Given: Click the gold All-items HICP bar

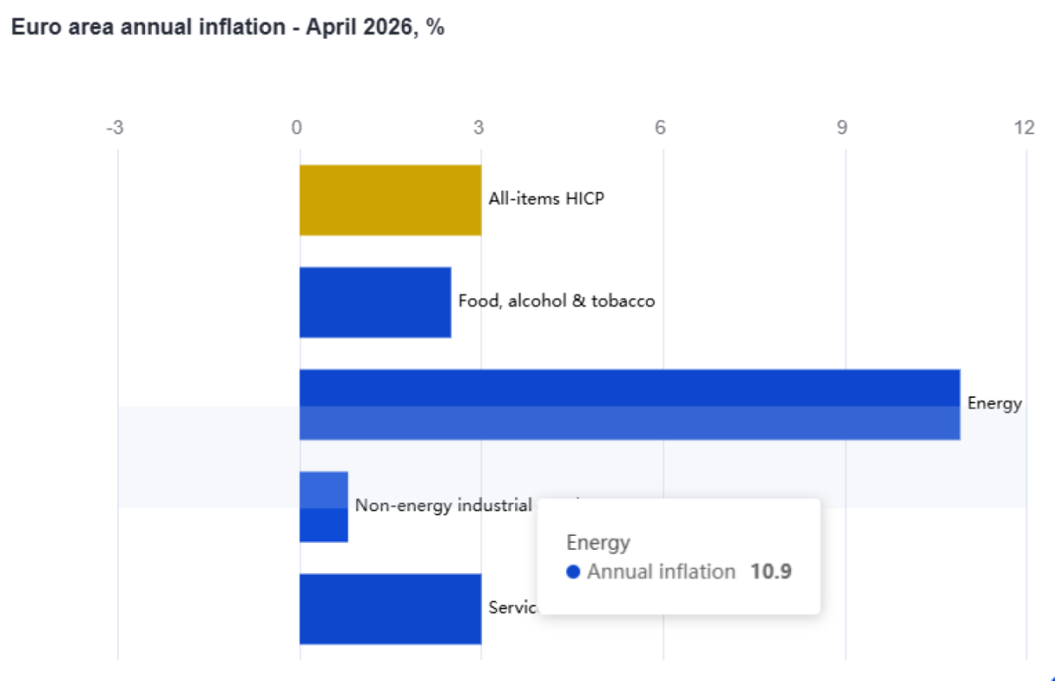Looking at the screenshot, I should click(x=389, y=200).
